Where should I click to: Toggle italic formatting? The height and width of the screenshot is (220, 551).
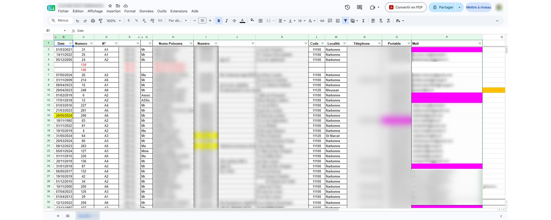(226, 21)
